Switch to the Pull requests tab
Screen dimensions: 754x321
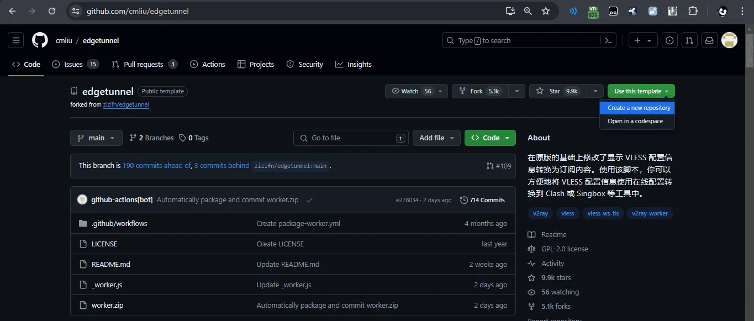coord(144,64)
